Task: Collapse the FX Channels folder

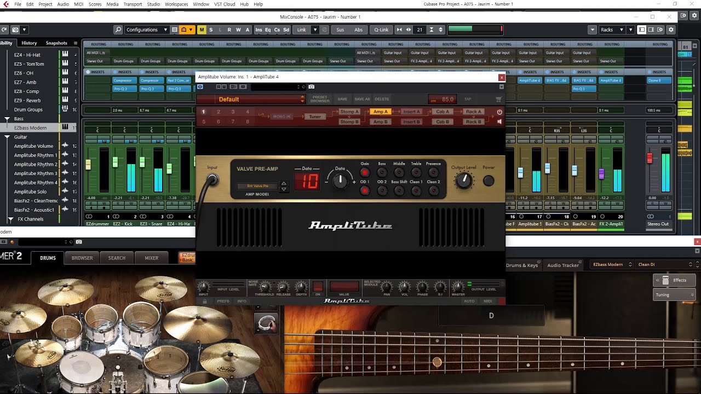Action: [10, 219]
